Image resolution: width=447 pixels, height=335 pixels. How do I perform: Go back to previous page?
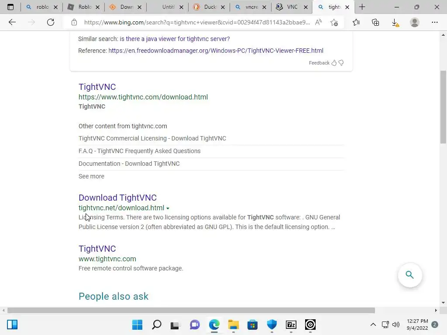[x=12, y=22]
